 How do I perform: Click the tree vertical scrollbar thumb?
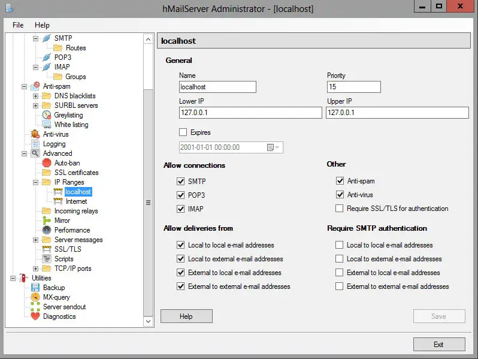pyautogui.click(x=148, y=203)
